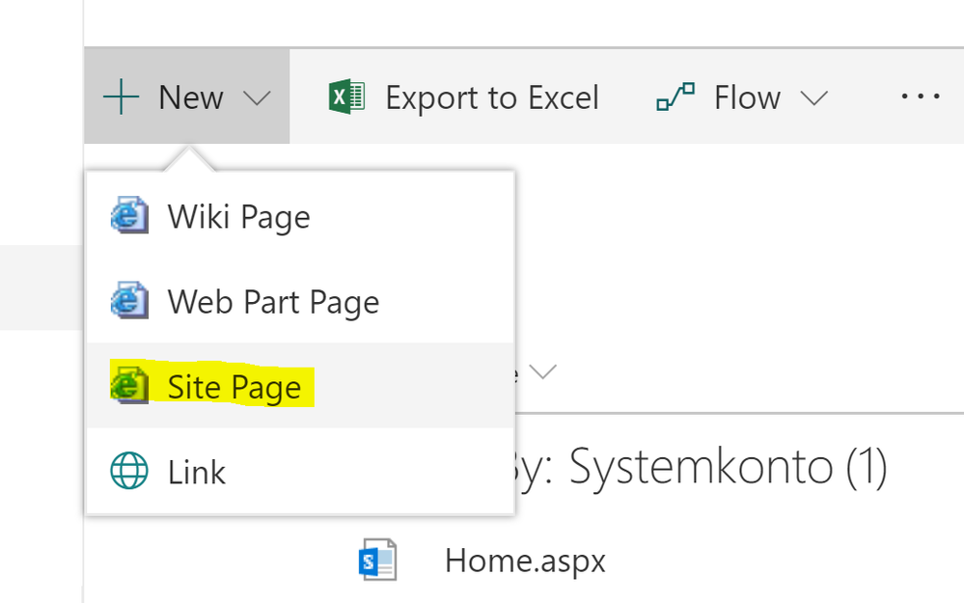Select the Web Part Page menu entry

pyautogui.click(x=273, y=303)
